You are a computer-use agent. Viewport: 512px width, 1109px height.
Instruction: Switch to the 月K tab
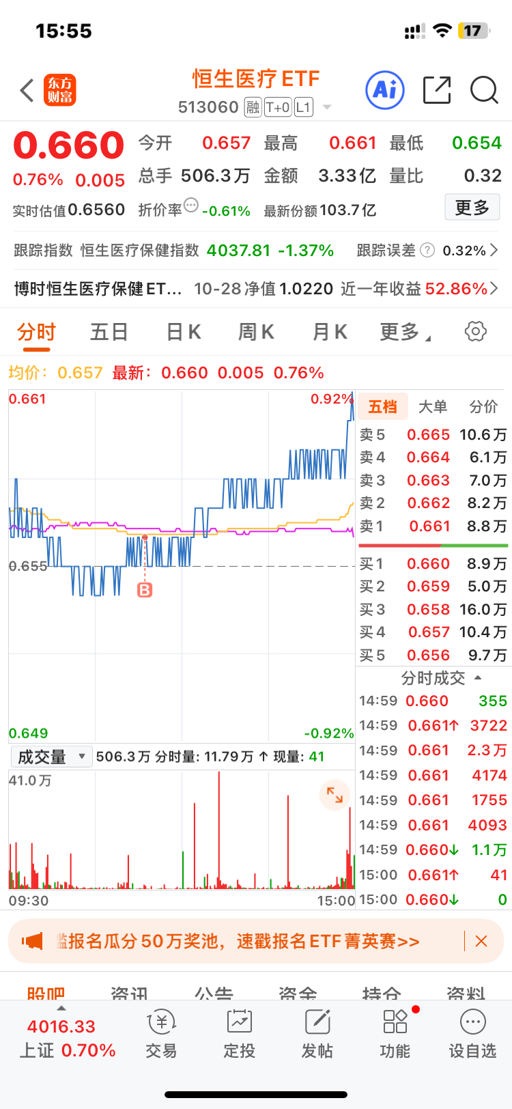(330, 332)
